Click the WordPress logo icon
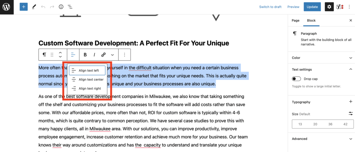The image size is (355, 152). 7,7
